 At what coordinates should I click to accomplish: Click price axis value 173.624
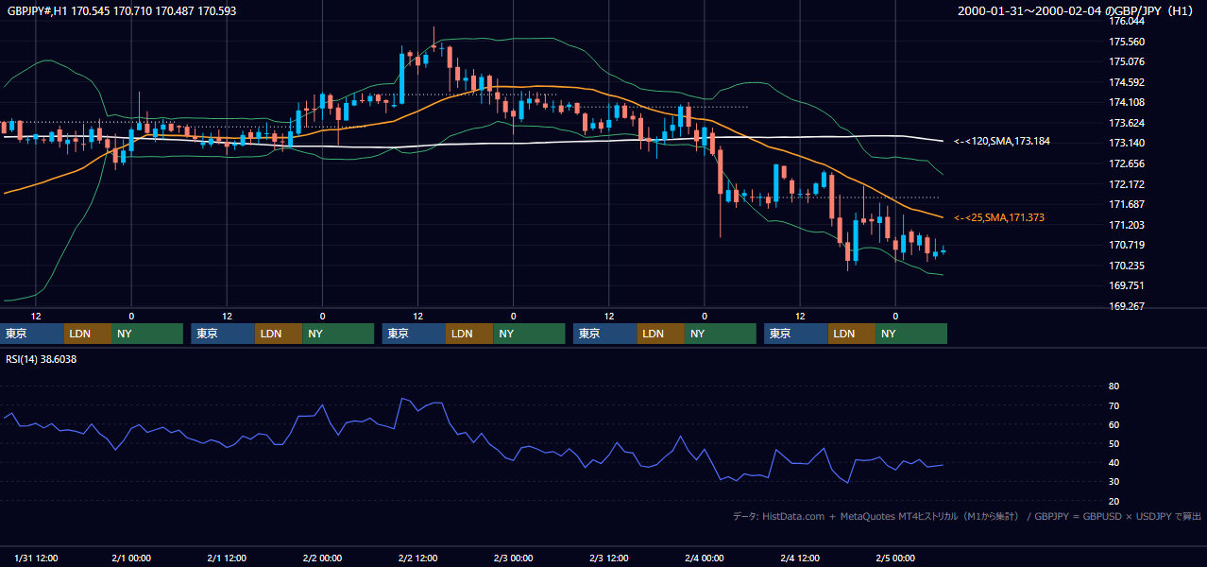(x=1127, y=123)
